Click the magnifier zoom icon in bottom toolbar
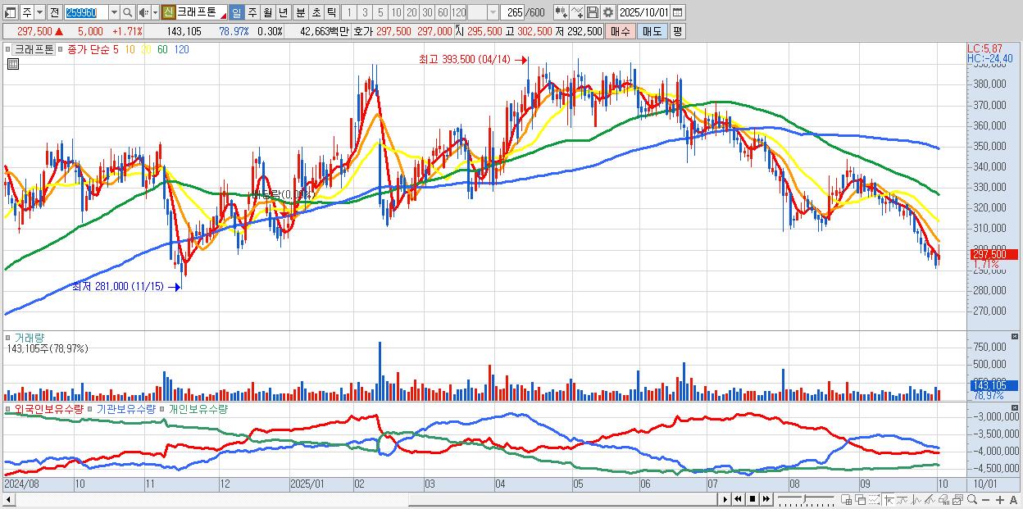 (x=971, y=500)
